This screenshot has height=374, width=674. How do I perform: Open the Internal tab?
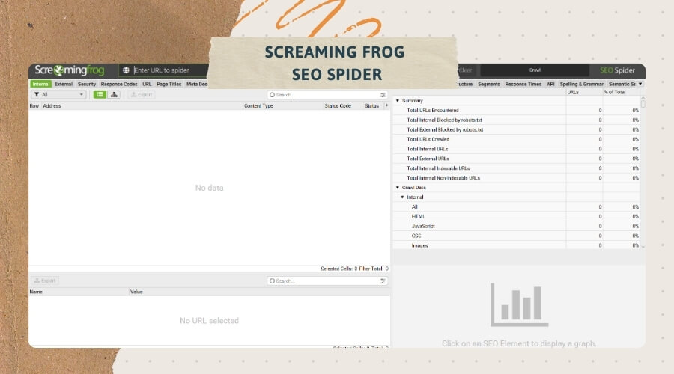pos(41,85)
